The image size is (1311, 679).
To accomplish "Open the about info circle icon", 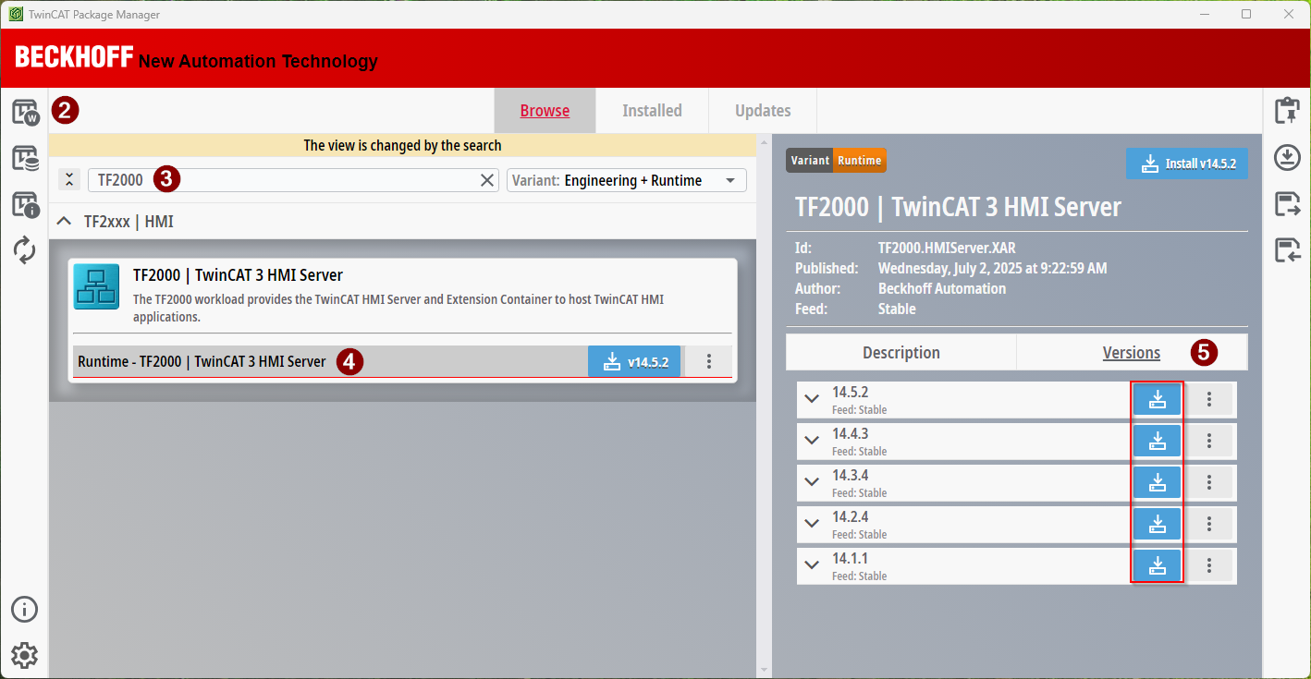I will click(x=24, y=610).
